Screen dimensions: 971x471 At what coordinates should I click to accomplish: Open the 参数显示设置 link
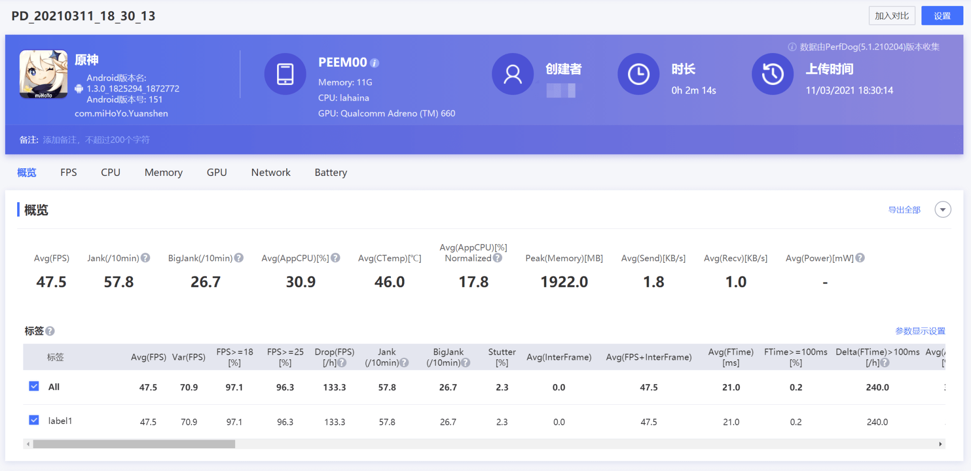(x=920, y=331)
